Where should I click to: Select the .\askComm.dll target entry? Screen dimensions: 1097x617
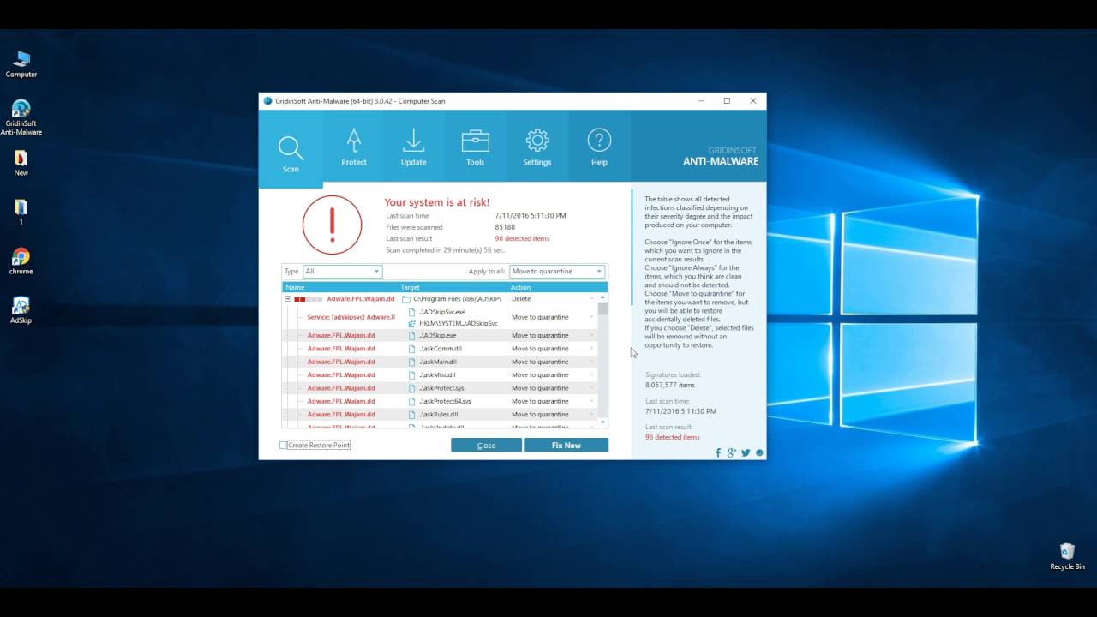pyautogui.click(x=441, y=349)
